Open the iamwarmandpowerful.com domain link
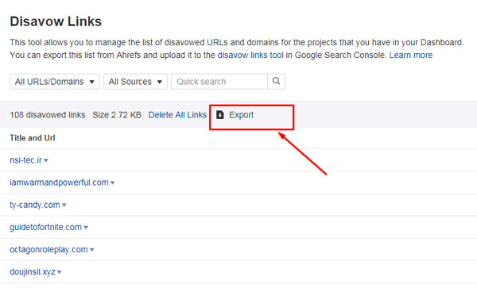 tap(59, 182)
